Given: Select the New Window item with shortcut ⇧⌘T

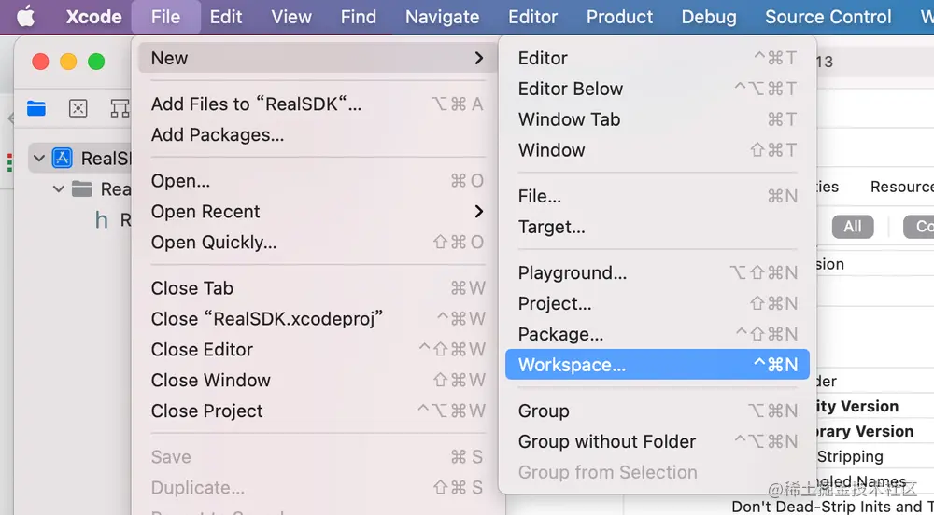Looking at the screenshot, I should point(657,150).
